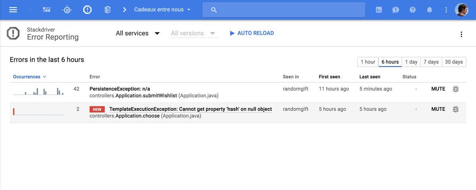Open the PersistenceException: n/a error link
Image resolution: width=476 pixels, height=190 pixels.
pos(120,89)
